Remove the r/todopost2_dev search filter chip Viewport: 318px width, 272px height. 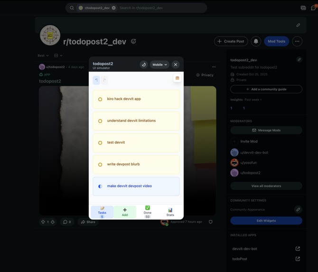click(x=114, y=8)
